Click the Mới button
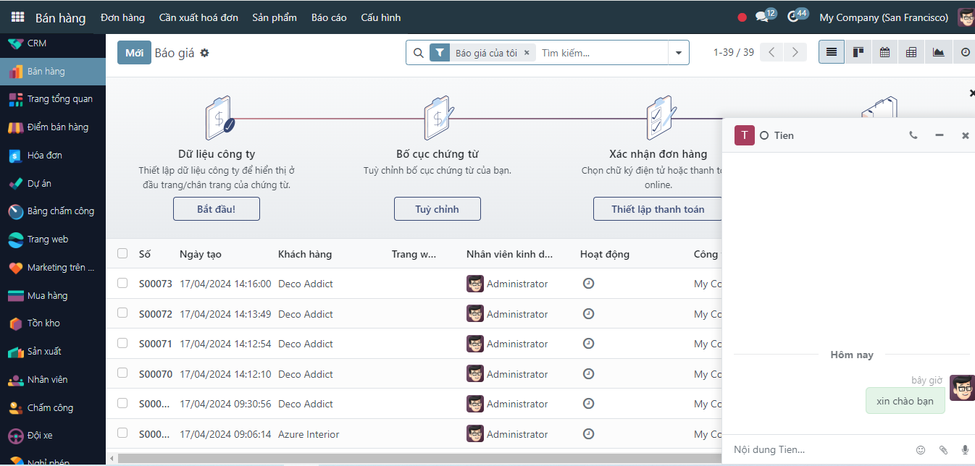Image resolution: width=975 pixels, height=466 pixels. (134, 53)
